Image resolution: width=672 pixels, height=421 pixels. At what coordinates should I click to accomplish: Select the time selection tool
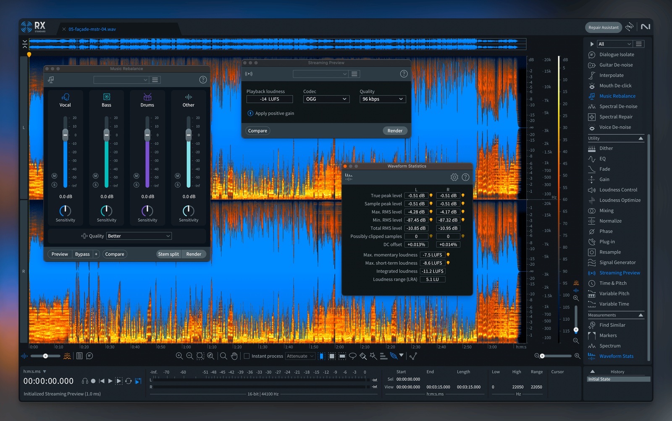(x=321, y=356)
